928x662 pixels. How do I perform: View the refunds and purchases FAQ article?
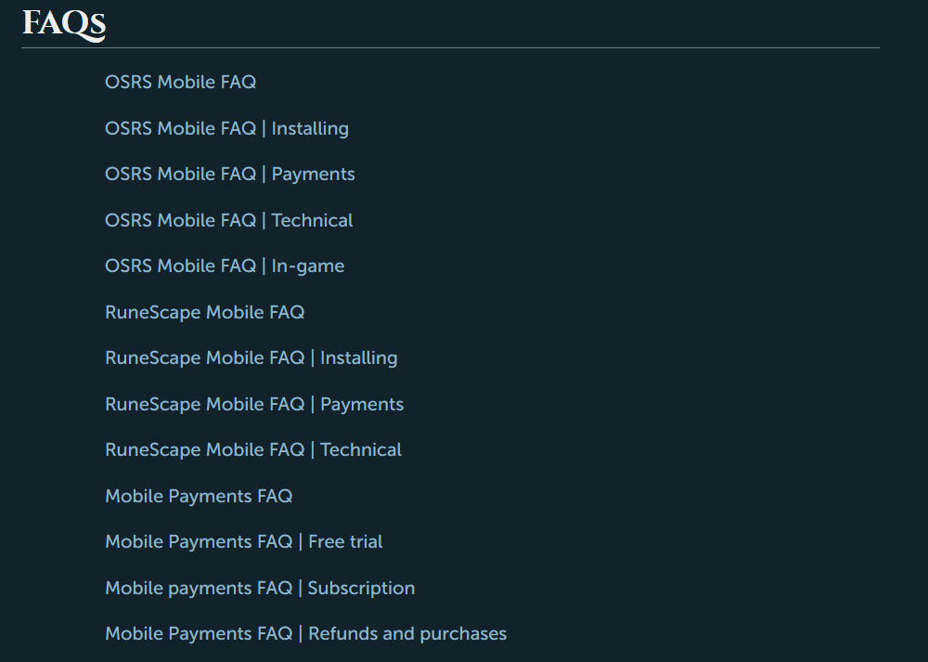pos(305,633)
